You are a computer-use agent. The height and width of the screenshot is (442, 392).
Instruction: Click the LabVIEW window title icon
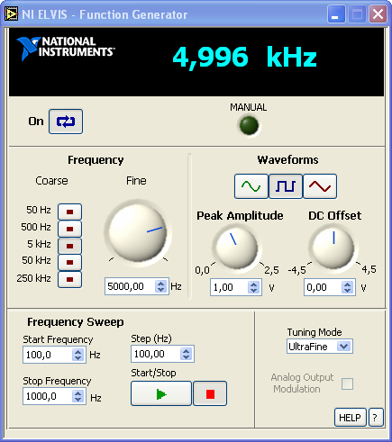pos(11,14)
